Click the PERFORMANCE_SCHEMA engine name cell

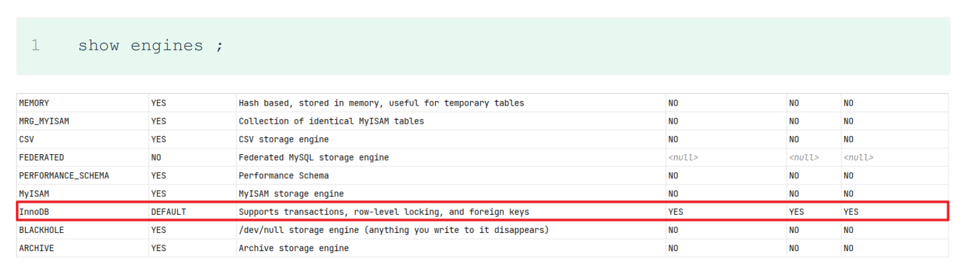tap(64, 176)
